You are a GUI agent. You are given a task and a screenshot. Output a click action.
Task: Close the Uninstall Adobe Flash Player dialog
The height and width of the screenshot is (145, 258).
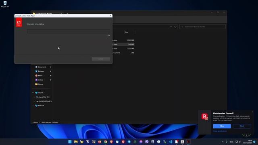[110, 16]
